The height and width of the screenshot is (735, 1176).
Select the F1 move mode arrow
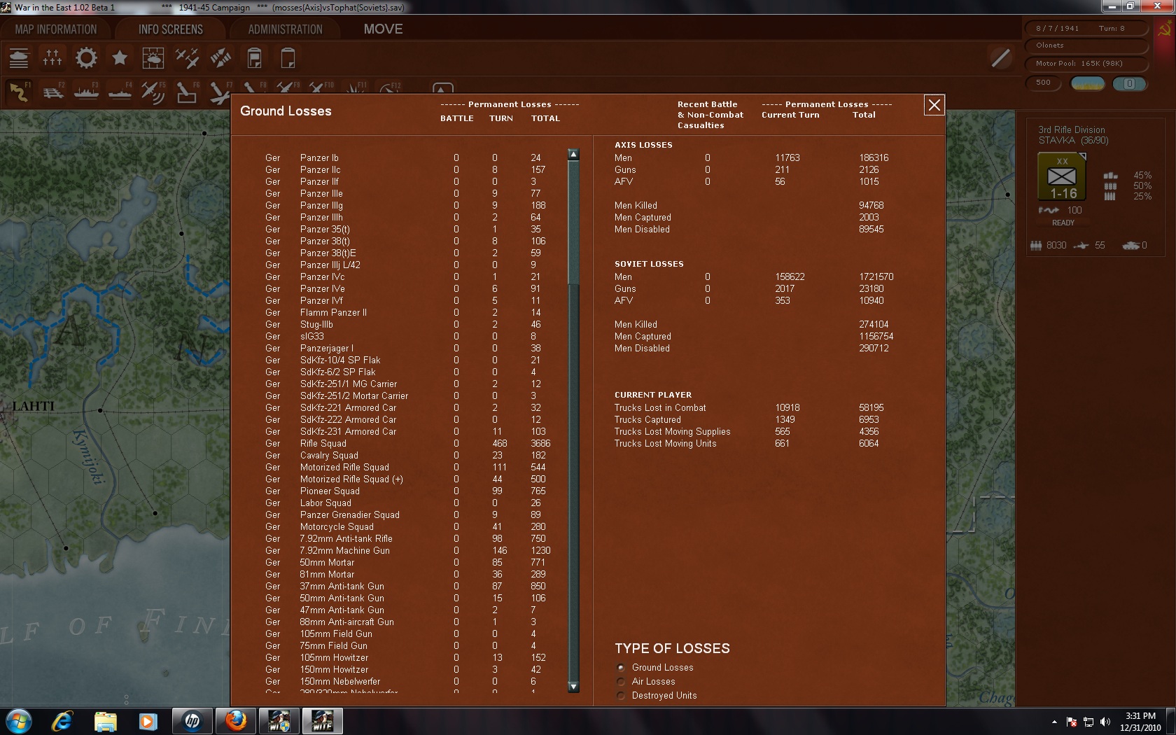[x=19, y=92]
